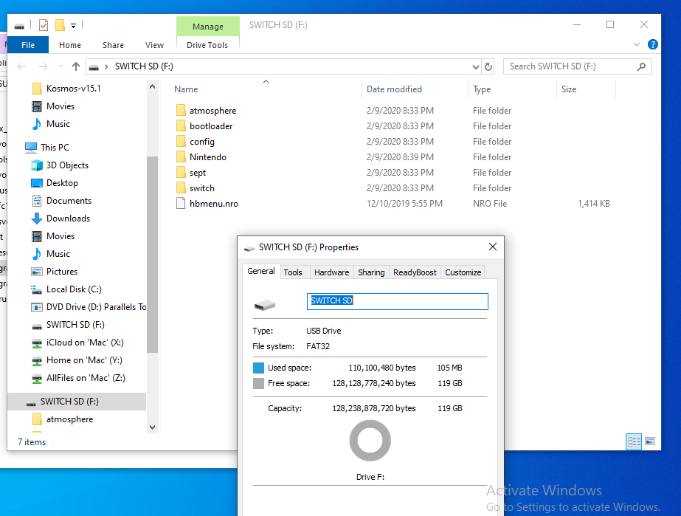Image resolution: width=681 pixels, height=516 pixels.
Task: Open the View ribbon tab
Action: click(154, 45)
